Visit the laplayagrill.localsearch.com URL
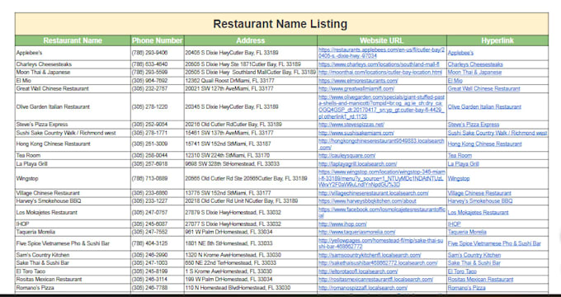This screenshot has width=561, height=297. 357,164
